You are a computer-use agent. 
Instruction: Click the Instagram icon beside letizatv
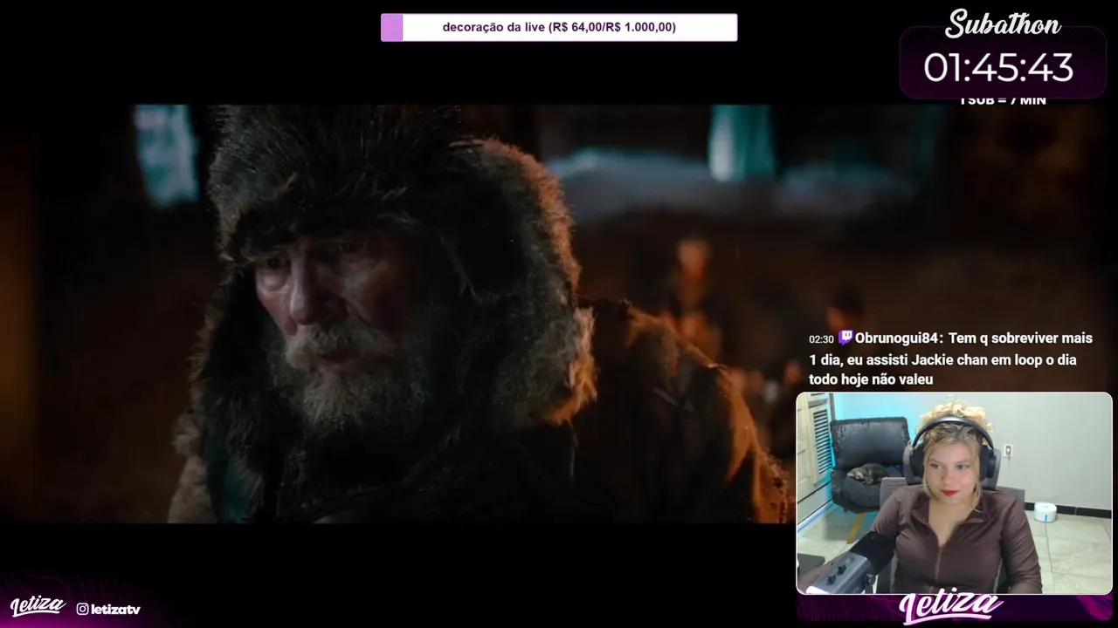[82, 609]
